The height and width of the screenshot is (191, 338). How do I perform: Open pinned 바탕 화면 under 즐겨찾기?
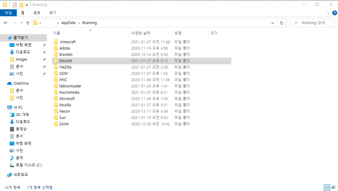tap(23, 45)
